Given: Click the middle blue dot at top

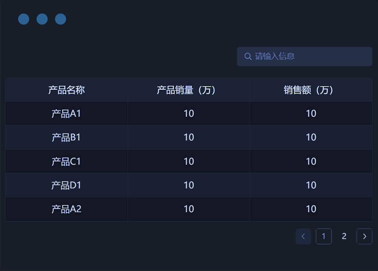Looking at the screenshot, I should [x=42, y=19].
